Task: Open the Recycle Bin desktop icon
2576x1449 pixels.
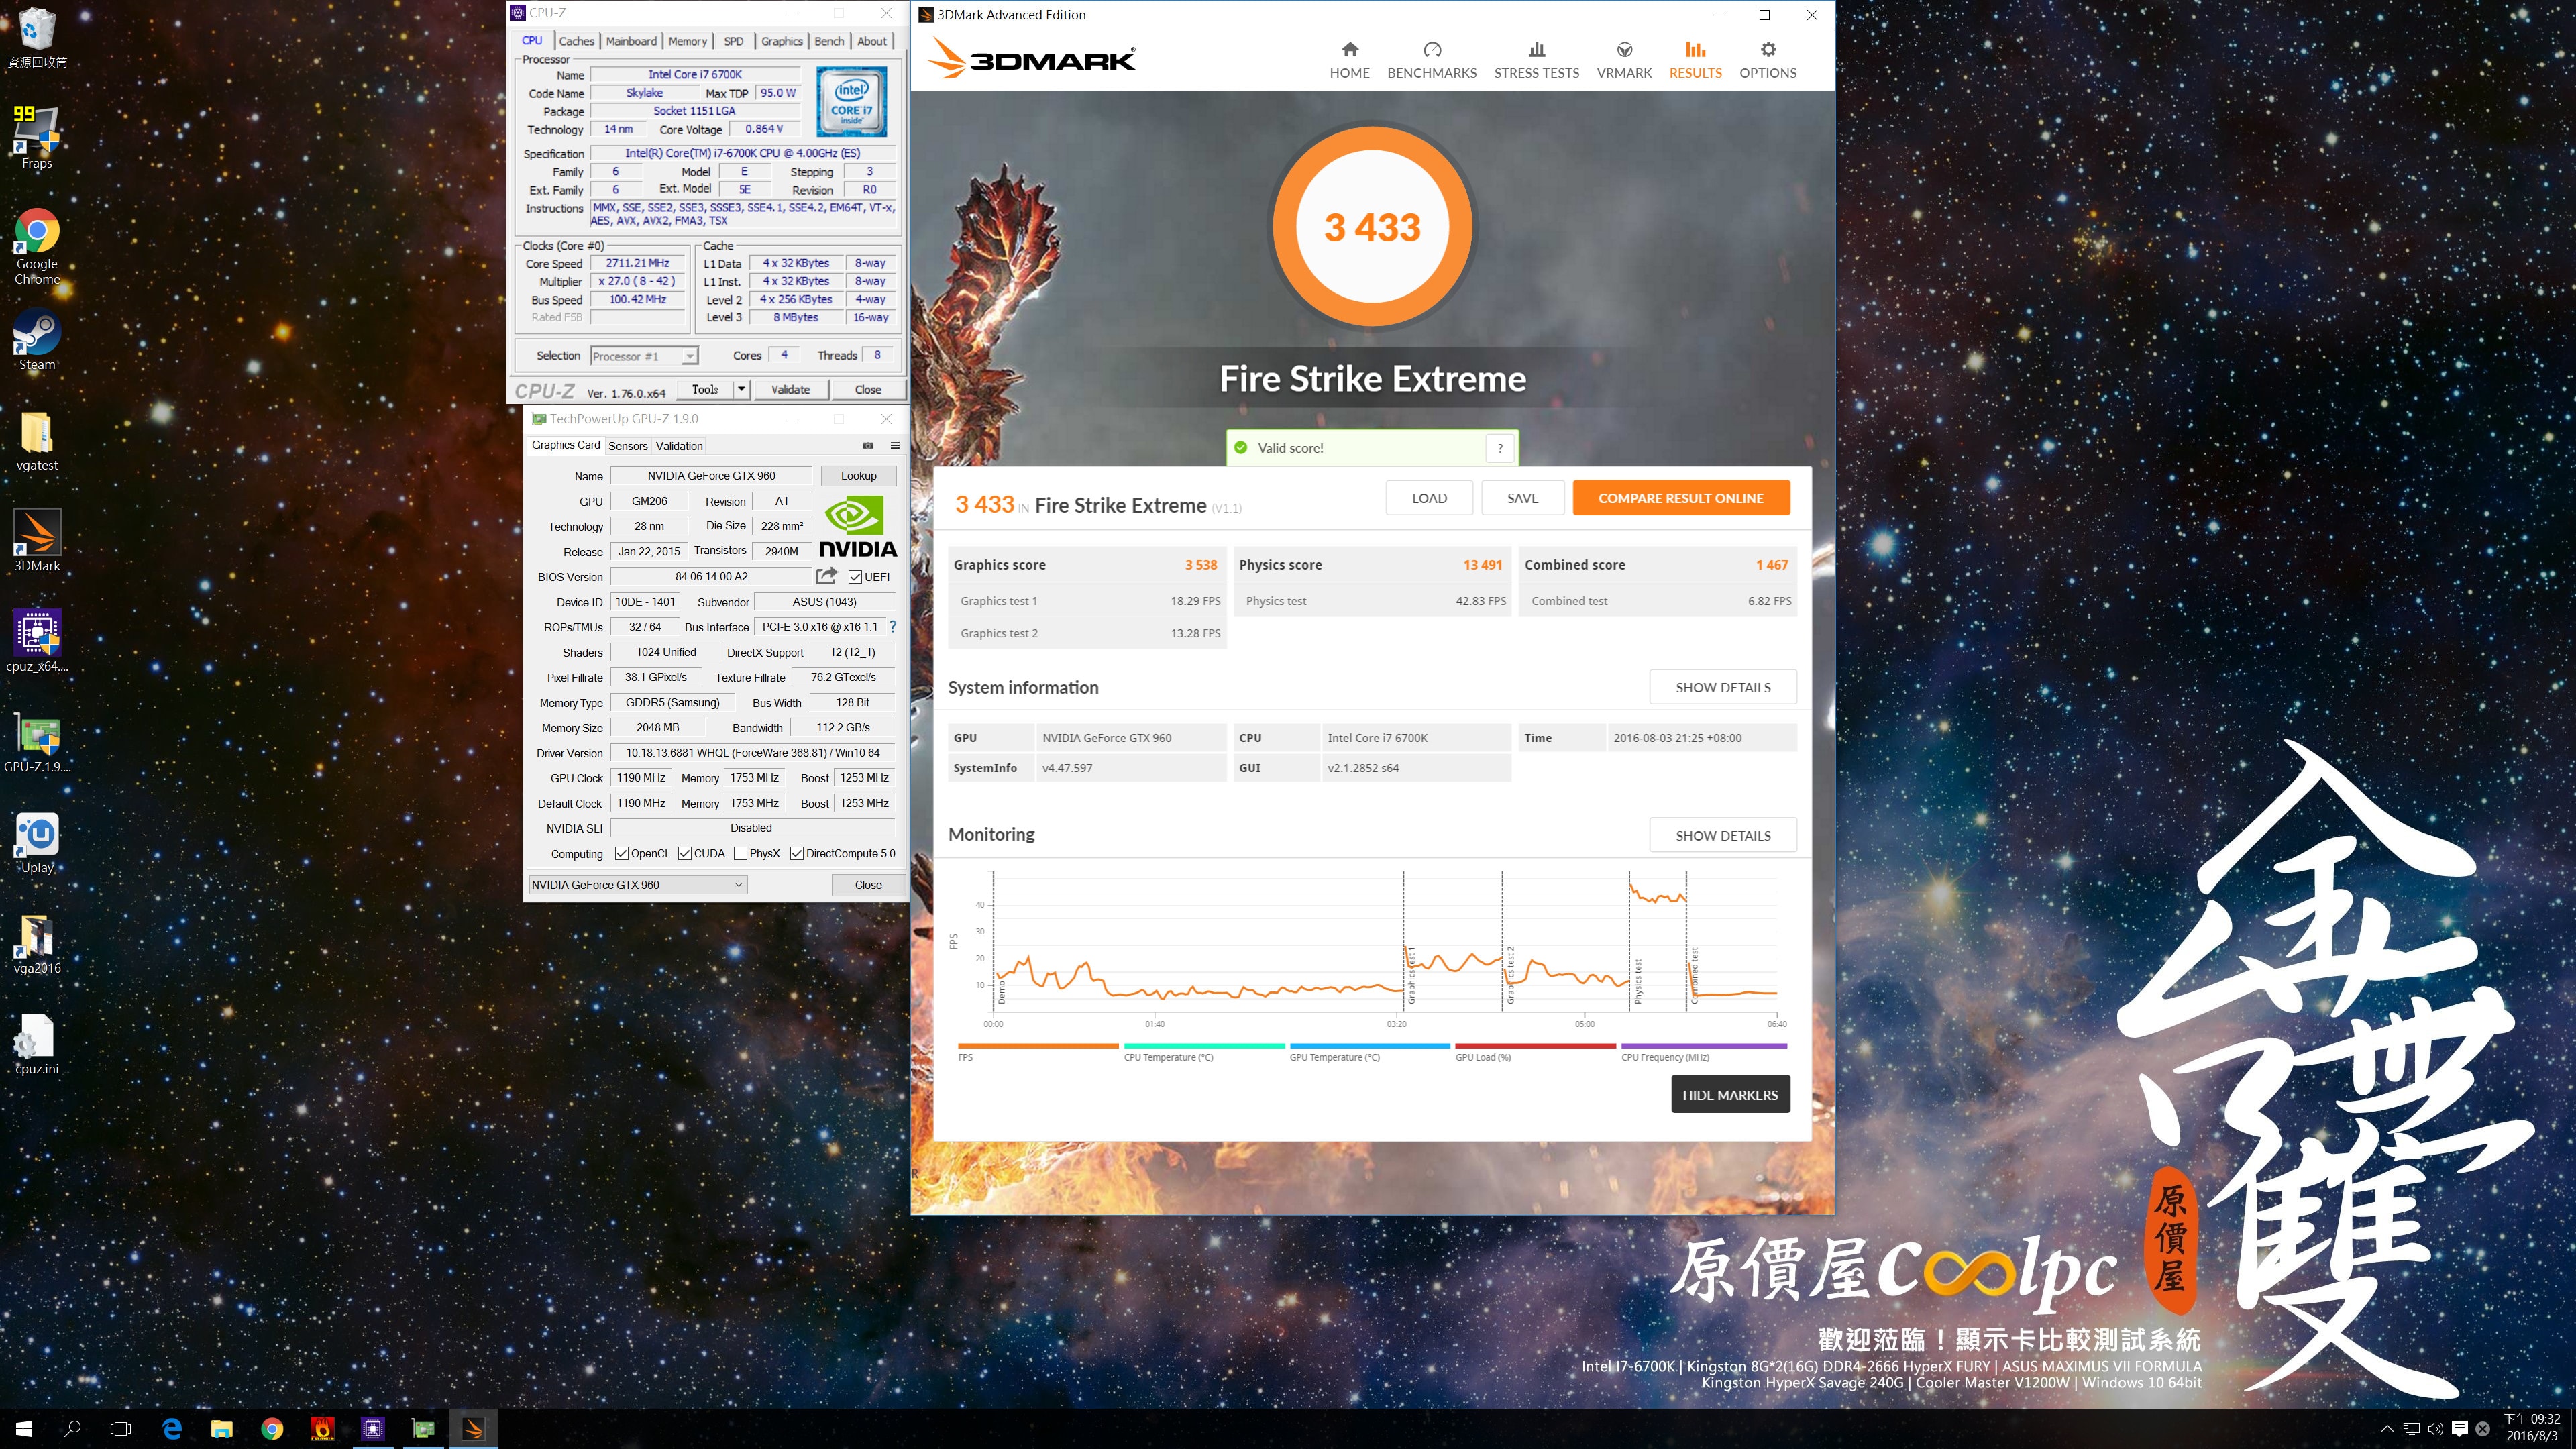Action: (x=37, y=36)
